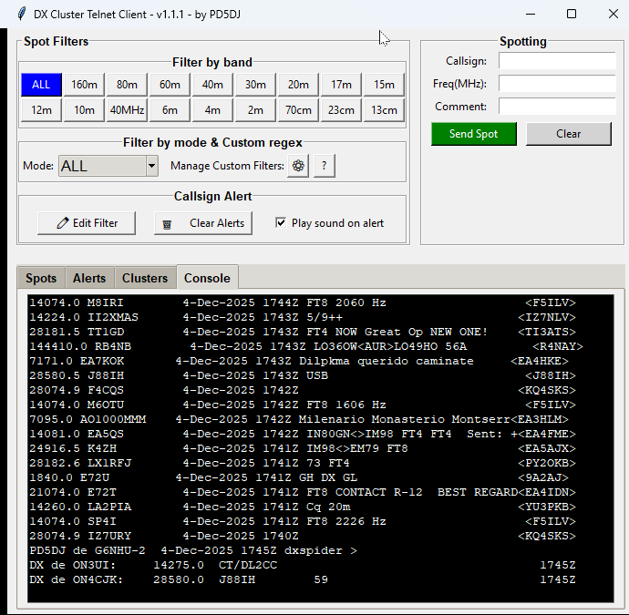Focus the Freq(MHz) input field
This screenshot has width=629, height=615.
(557, 84)
